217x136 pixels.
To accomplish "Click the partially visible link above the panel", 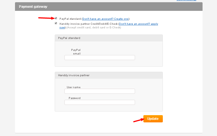I will [186, 0].
